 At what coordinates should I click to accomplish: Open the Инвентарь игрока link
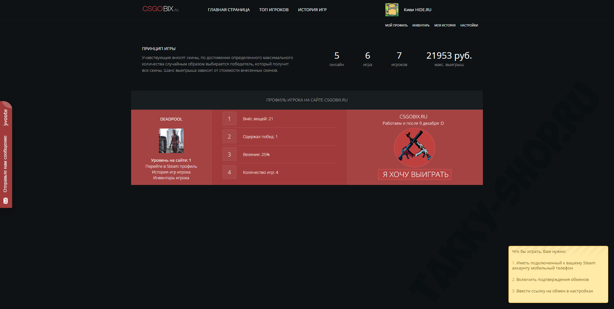pos(171,178)
